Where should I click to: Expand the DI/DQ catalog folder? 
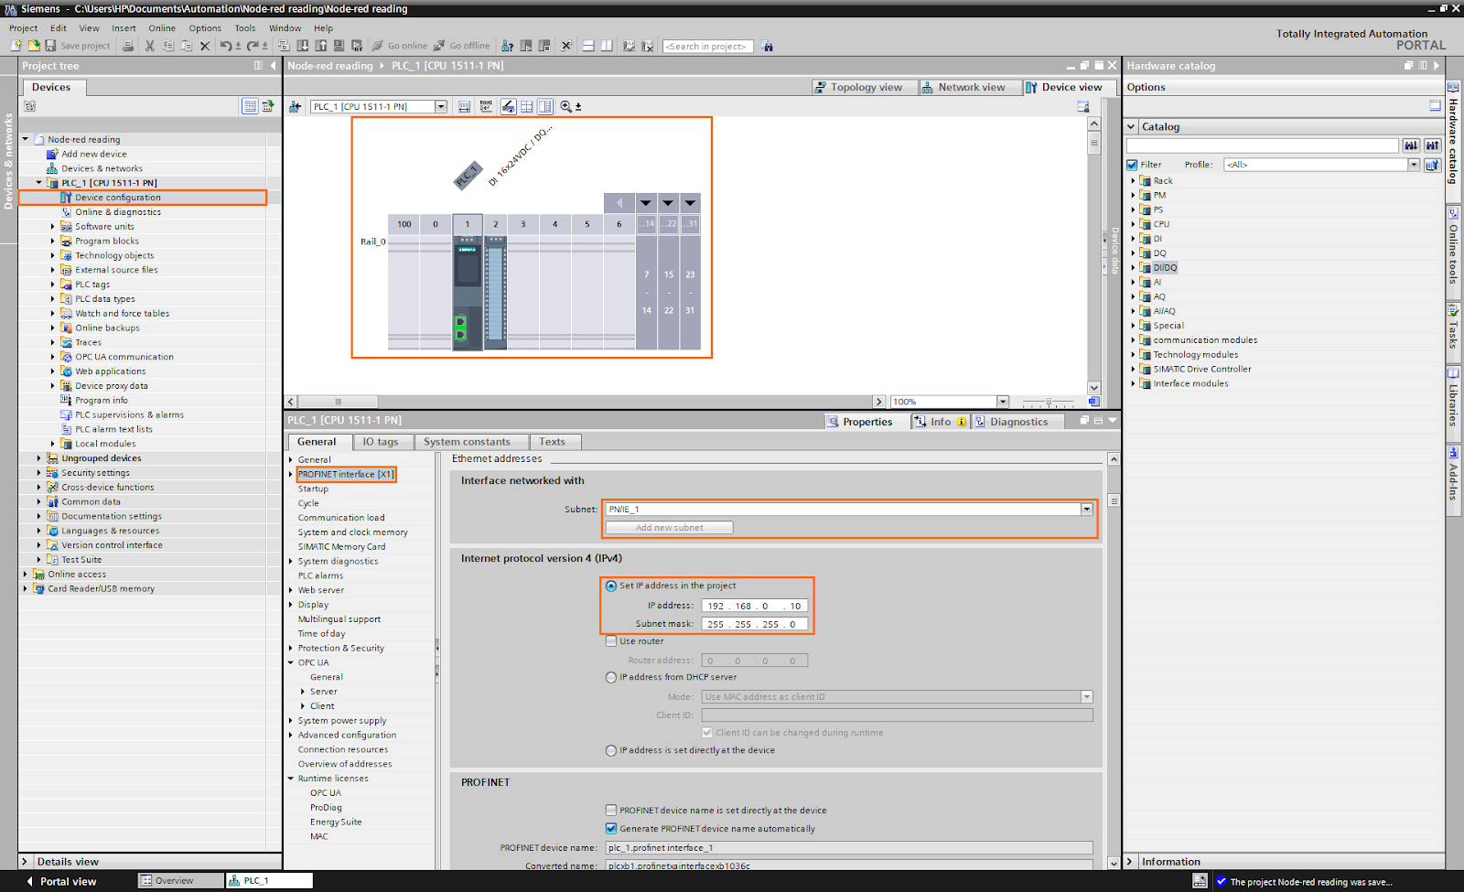pos(1133,268)
